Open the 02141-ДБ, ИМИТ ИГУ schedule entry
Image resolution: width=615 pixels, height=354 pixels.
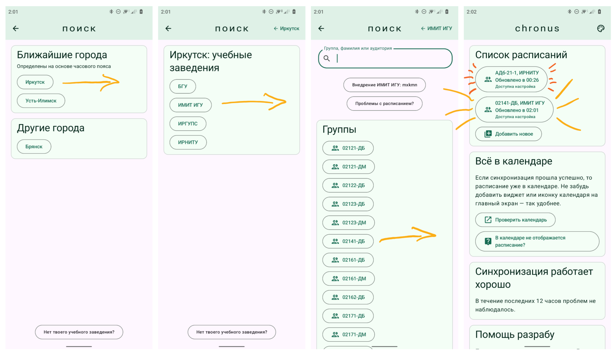[x=515, y=110]
